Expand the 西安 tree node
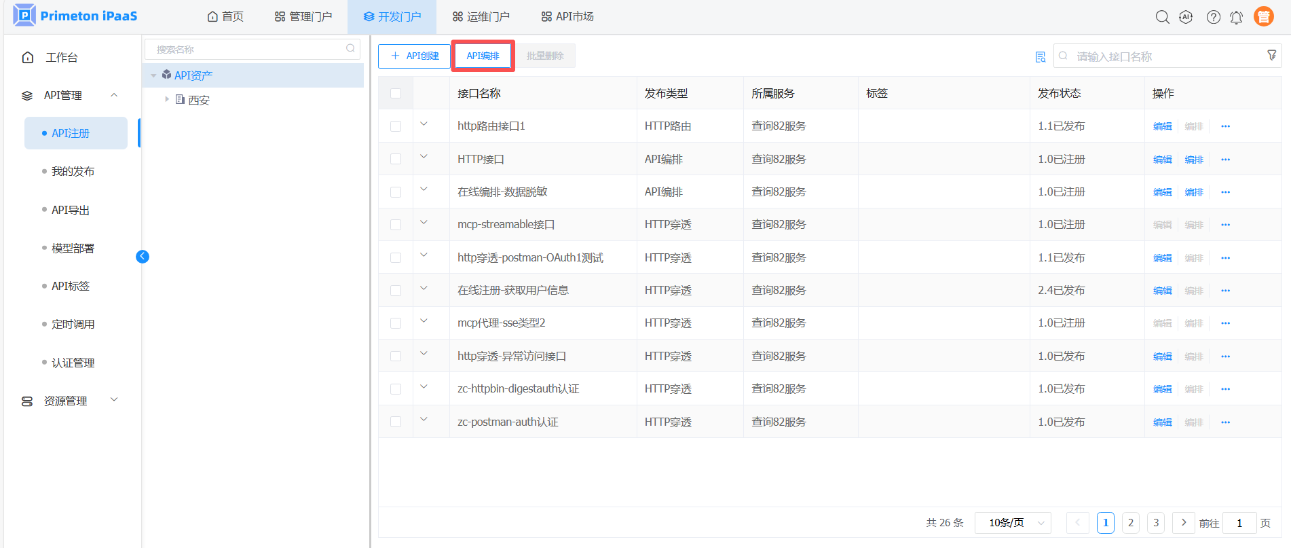 click(167, 100)
